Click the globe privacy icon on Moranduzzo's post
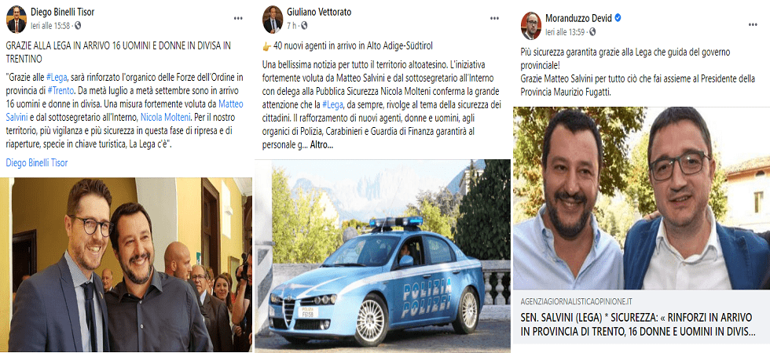The height and width of the screenshot is (353, 770). [592, 32]
